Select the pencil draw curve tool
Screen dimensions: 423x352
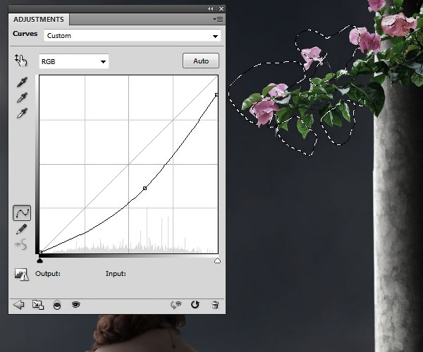[22, 230]
